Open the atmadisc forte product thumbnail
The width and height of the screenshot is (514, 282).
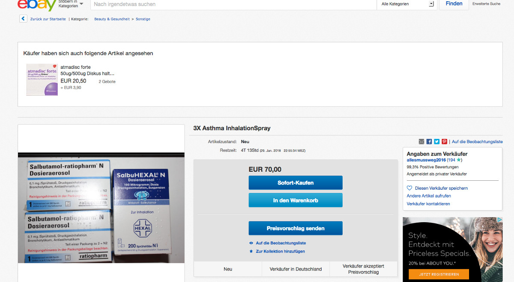click(42, 79)
